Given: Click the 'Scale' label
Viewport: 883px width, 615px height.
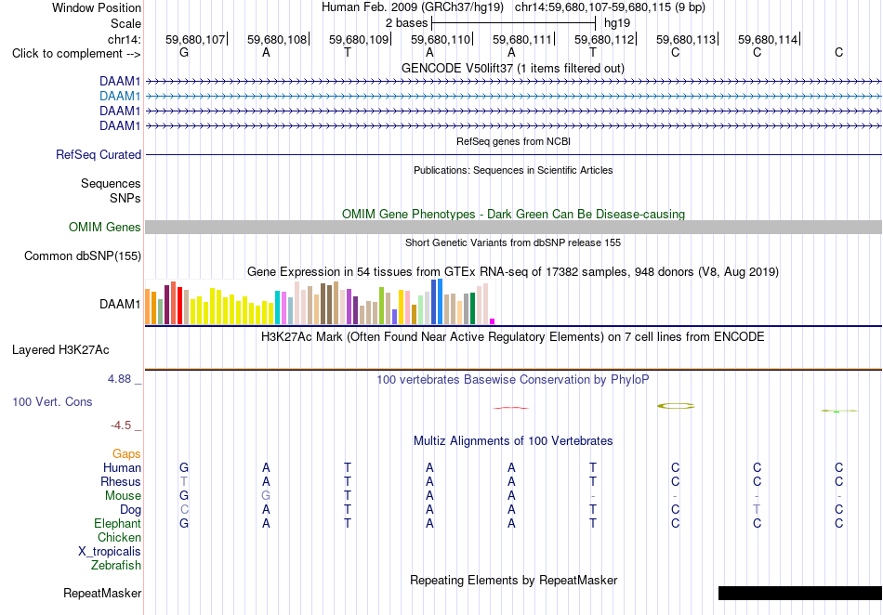Looking at the screenshot, I should pos(126,23).
